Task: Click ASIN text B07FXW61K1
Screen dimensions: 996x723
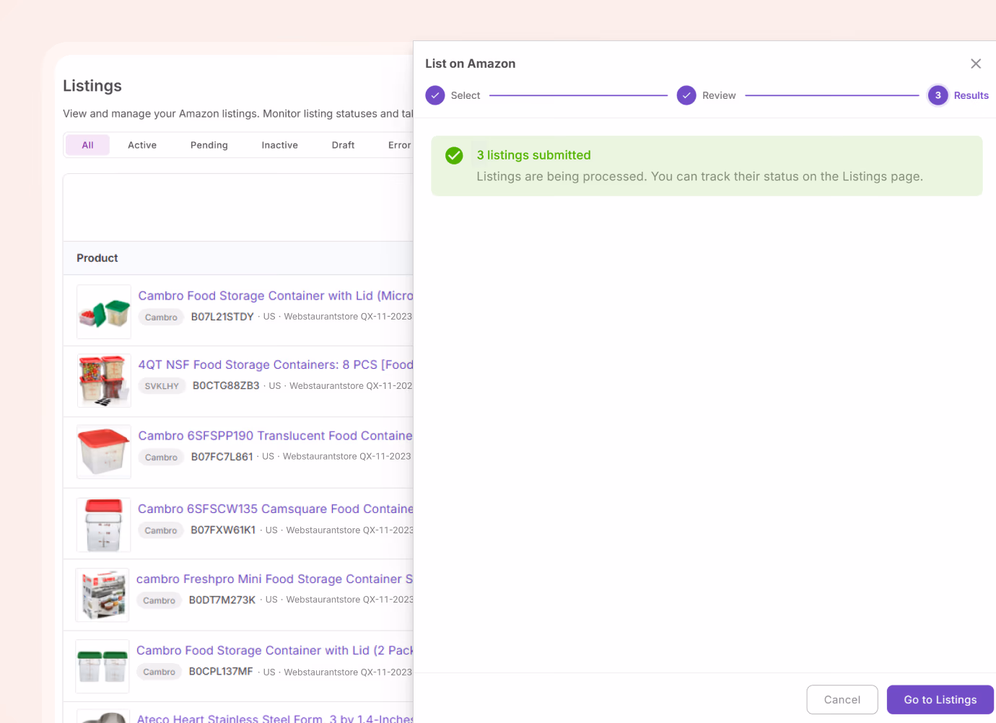Action: [x=223, y=530]
